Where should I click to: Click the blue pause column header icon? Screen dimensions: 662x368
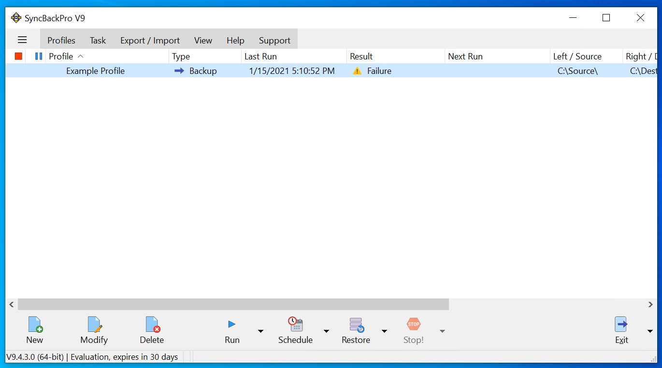tap(39, 57)
